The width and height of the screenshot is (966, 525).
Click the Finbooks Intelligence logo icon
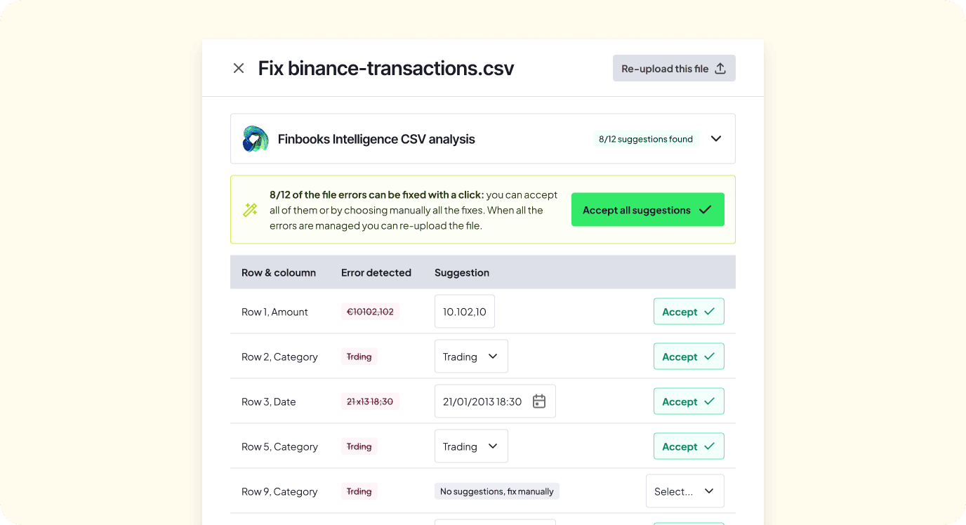point(256,139)
